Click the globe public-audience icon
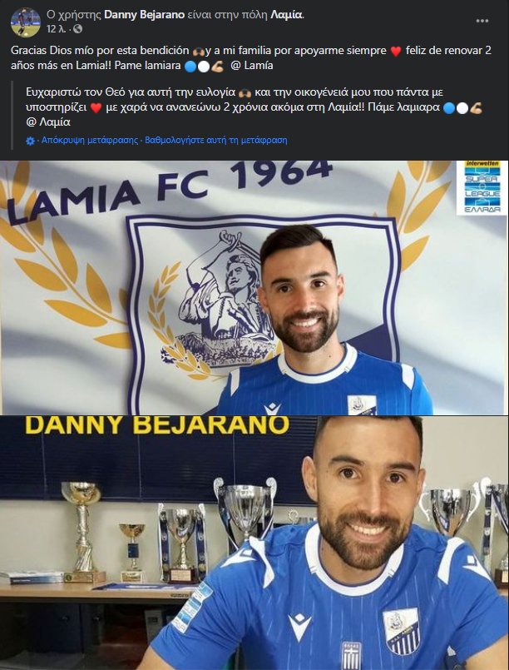 point(77,29)
